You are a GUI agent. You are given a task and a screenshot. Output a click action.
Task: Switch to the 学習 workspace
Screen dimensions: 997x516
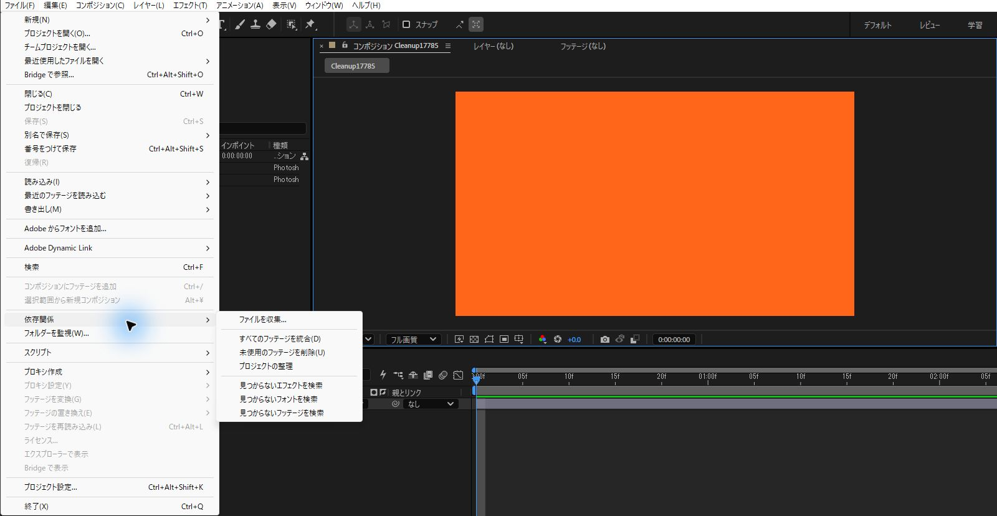[975, 25]
